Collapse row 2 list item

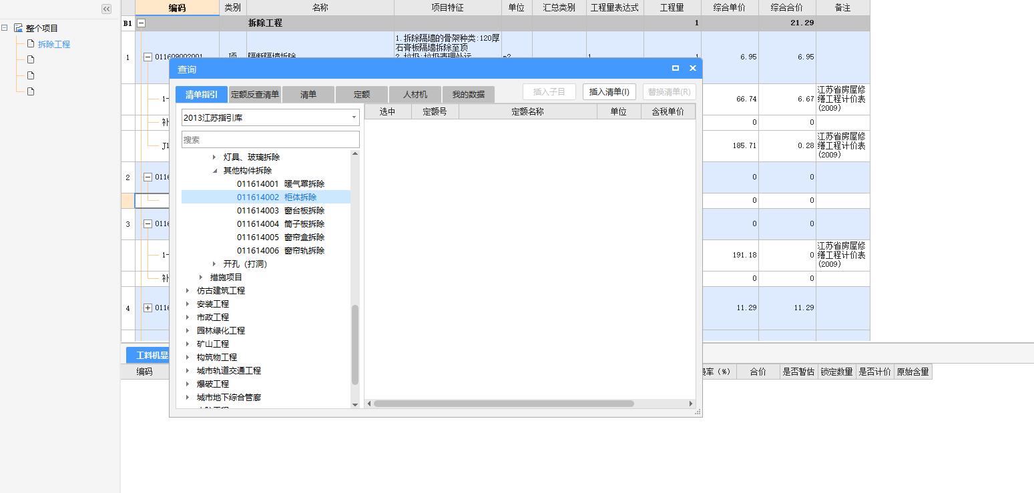pos(148,177)
